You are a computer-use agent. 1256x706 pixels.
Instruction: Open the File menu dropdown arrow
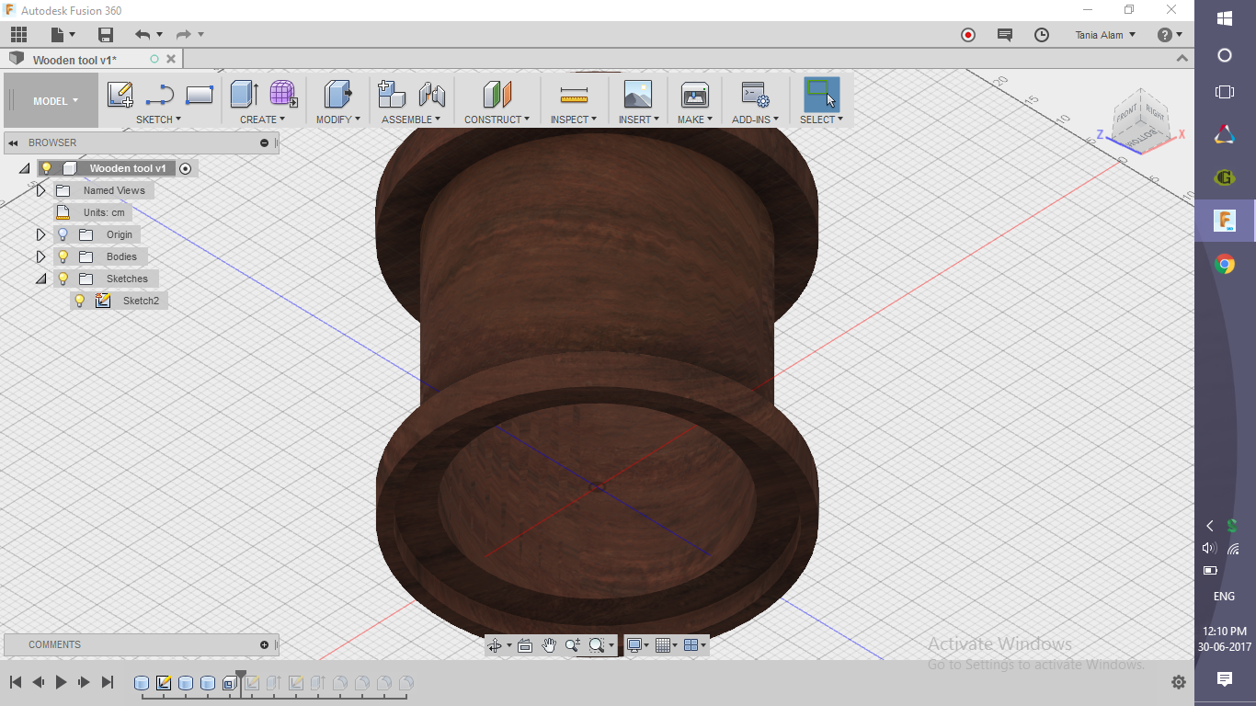[72, 35]
